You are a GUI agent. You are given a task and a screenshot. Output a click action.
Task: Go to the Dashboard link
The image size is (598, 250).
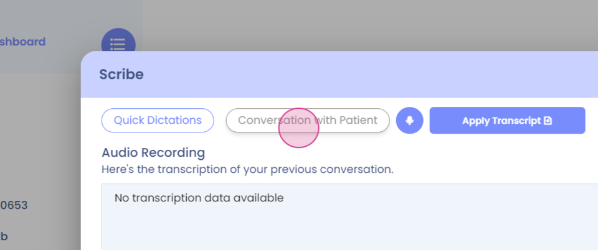(x=22, y=42)
